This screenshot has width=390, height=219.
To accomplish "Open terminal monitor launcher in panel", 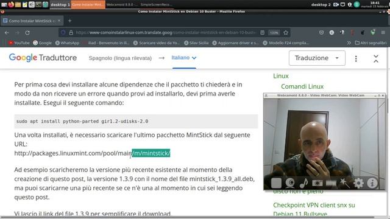I will click(x=38, y=4).
